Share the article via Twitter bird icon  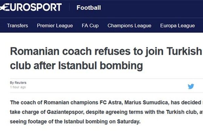pos(191,86)
